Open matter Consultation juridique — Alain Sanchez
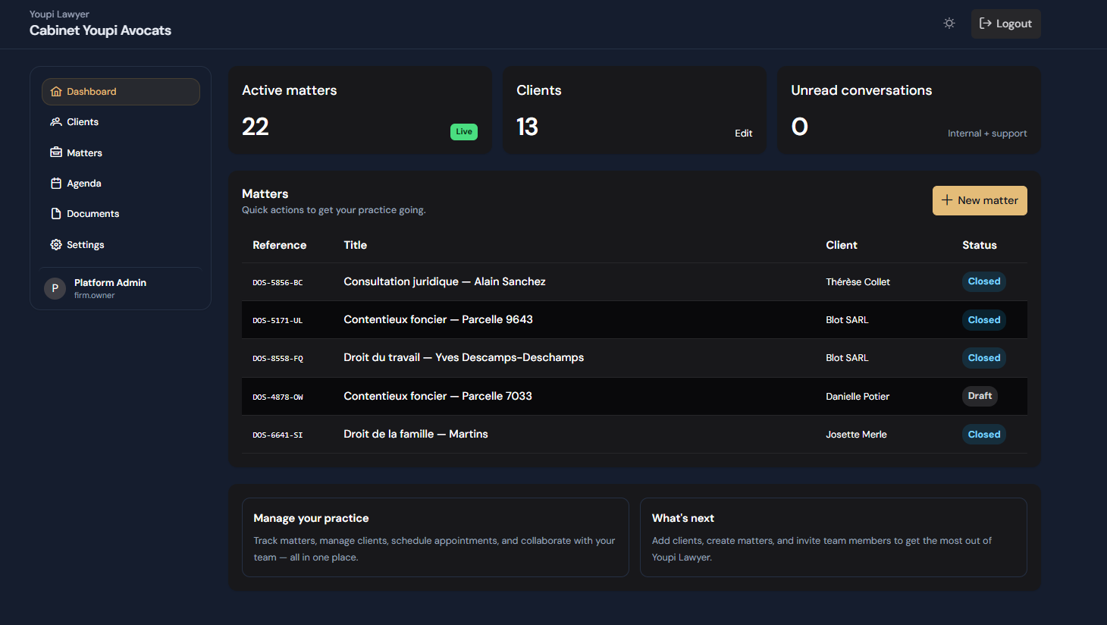The width and height of the screenshot is (1107, 625). [444, 281]
